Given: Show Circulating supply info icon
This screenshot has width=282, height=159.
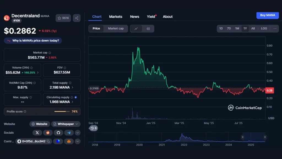Looking at the screenshot, I should (72, 97).
